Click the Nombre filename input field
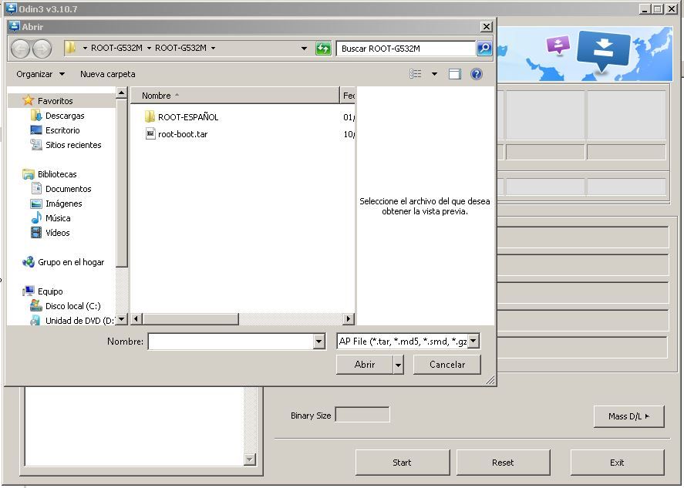Image resolution: width=684 pixels, height=488 pixels. (231, 342)
